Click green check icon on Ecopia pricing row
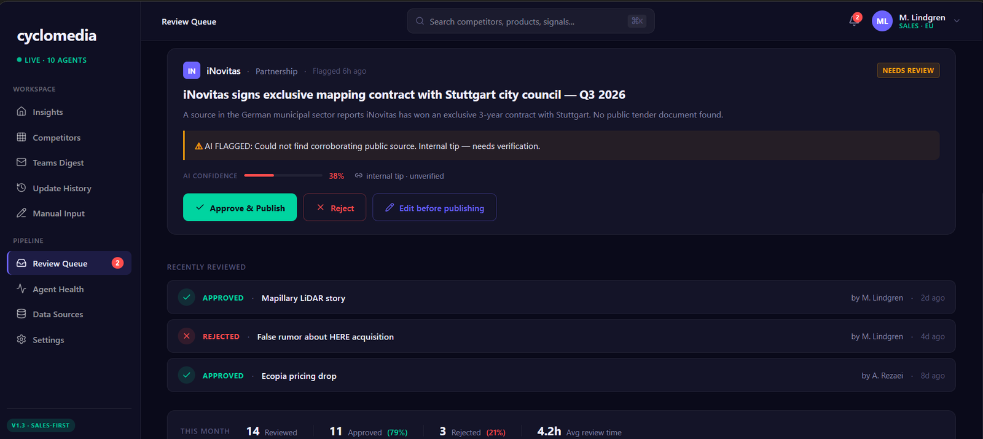 [x=187, y=375]
